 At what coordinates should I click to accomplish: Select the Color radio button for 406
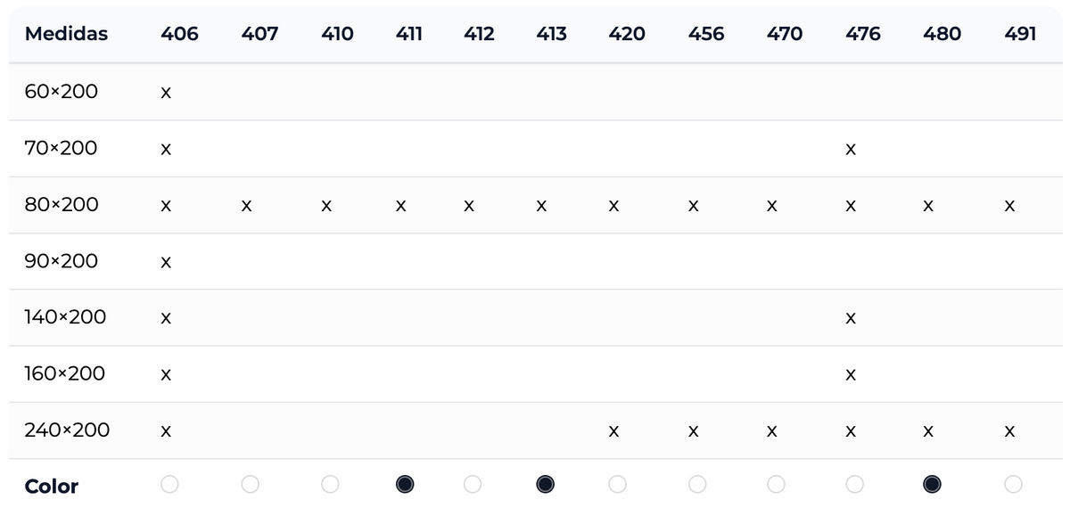(169, 484)
